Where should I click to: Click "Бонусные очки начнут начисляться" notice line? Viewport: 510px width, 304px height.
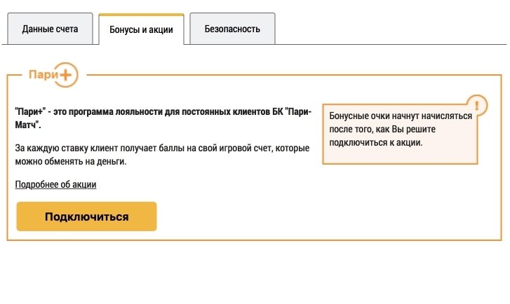tap(401, 116)
